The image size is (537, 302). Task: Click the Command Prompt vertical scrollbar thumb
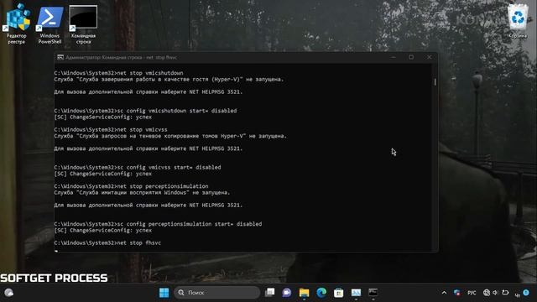[435, 81]
